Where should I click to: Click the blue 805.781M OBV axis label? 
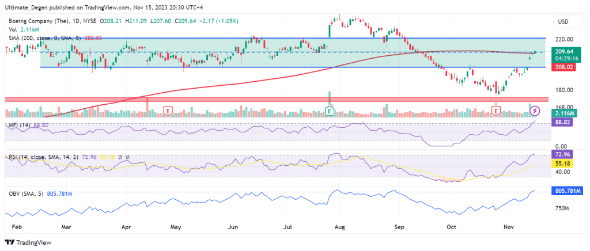568,191
